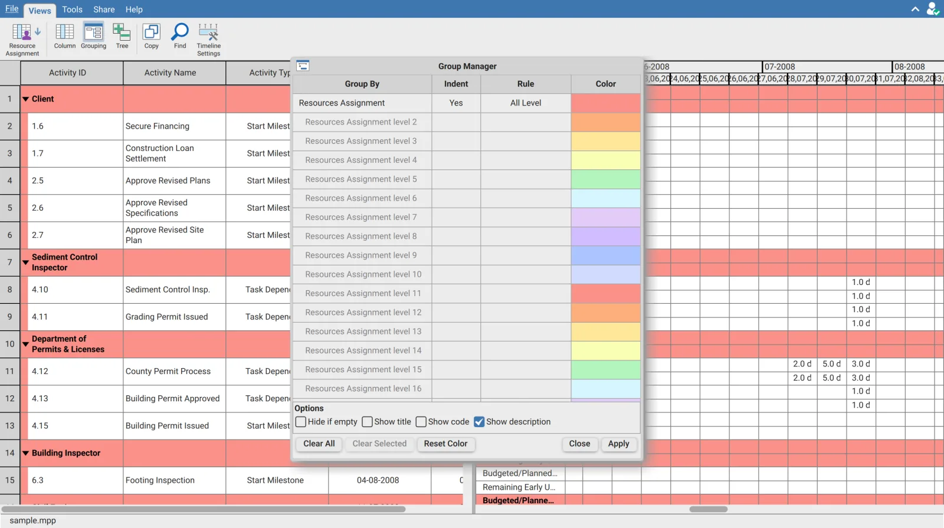This screenshot has width=944, height=528.
Task: Select the Tree tool
Action: coord(122,36)
